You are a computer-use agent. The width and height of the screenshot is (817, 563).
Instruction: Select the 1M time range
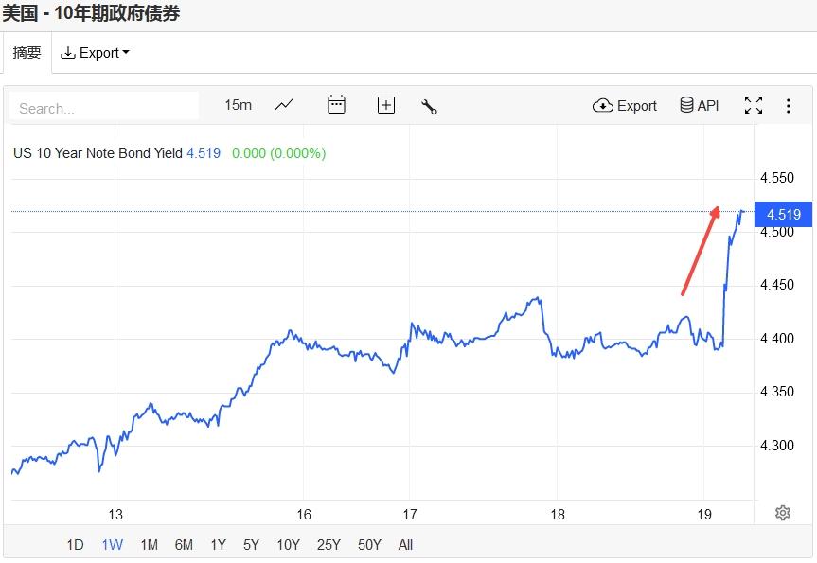point(149,544)
